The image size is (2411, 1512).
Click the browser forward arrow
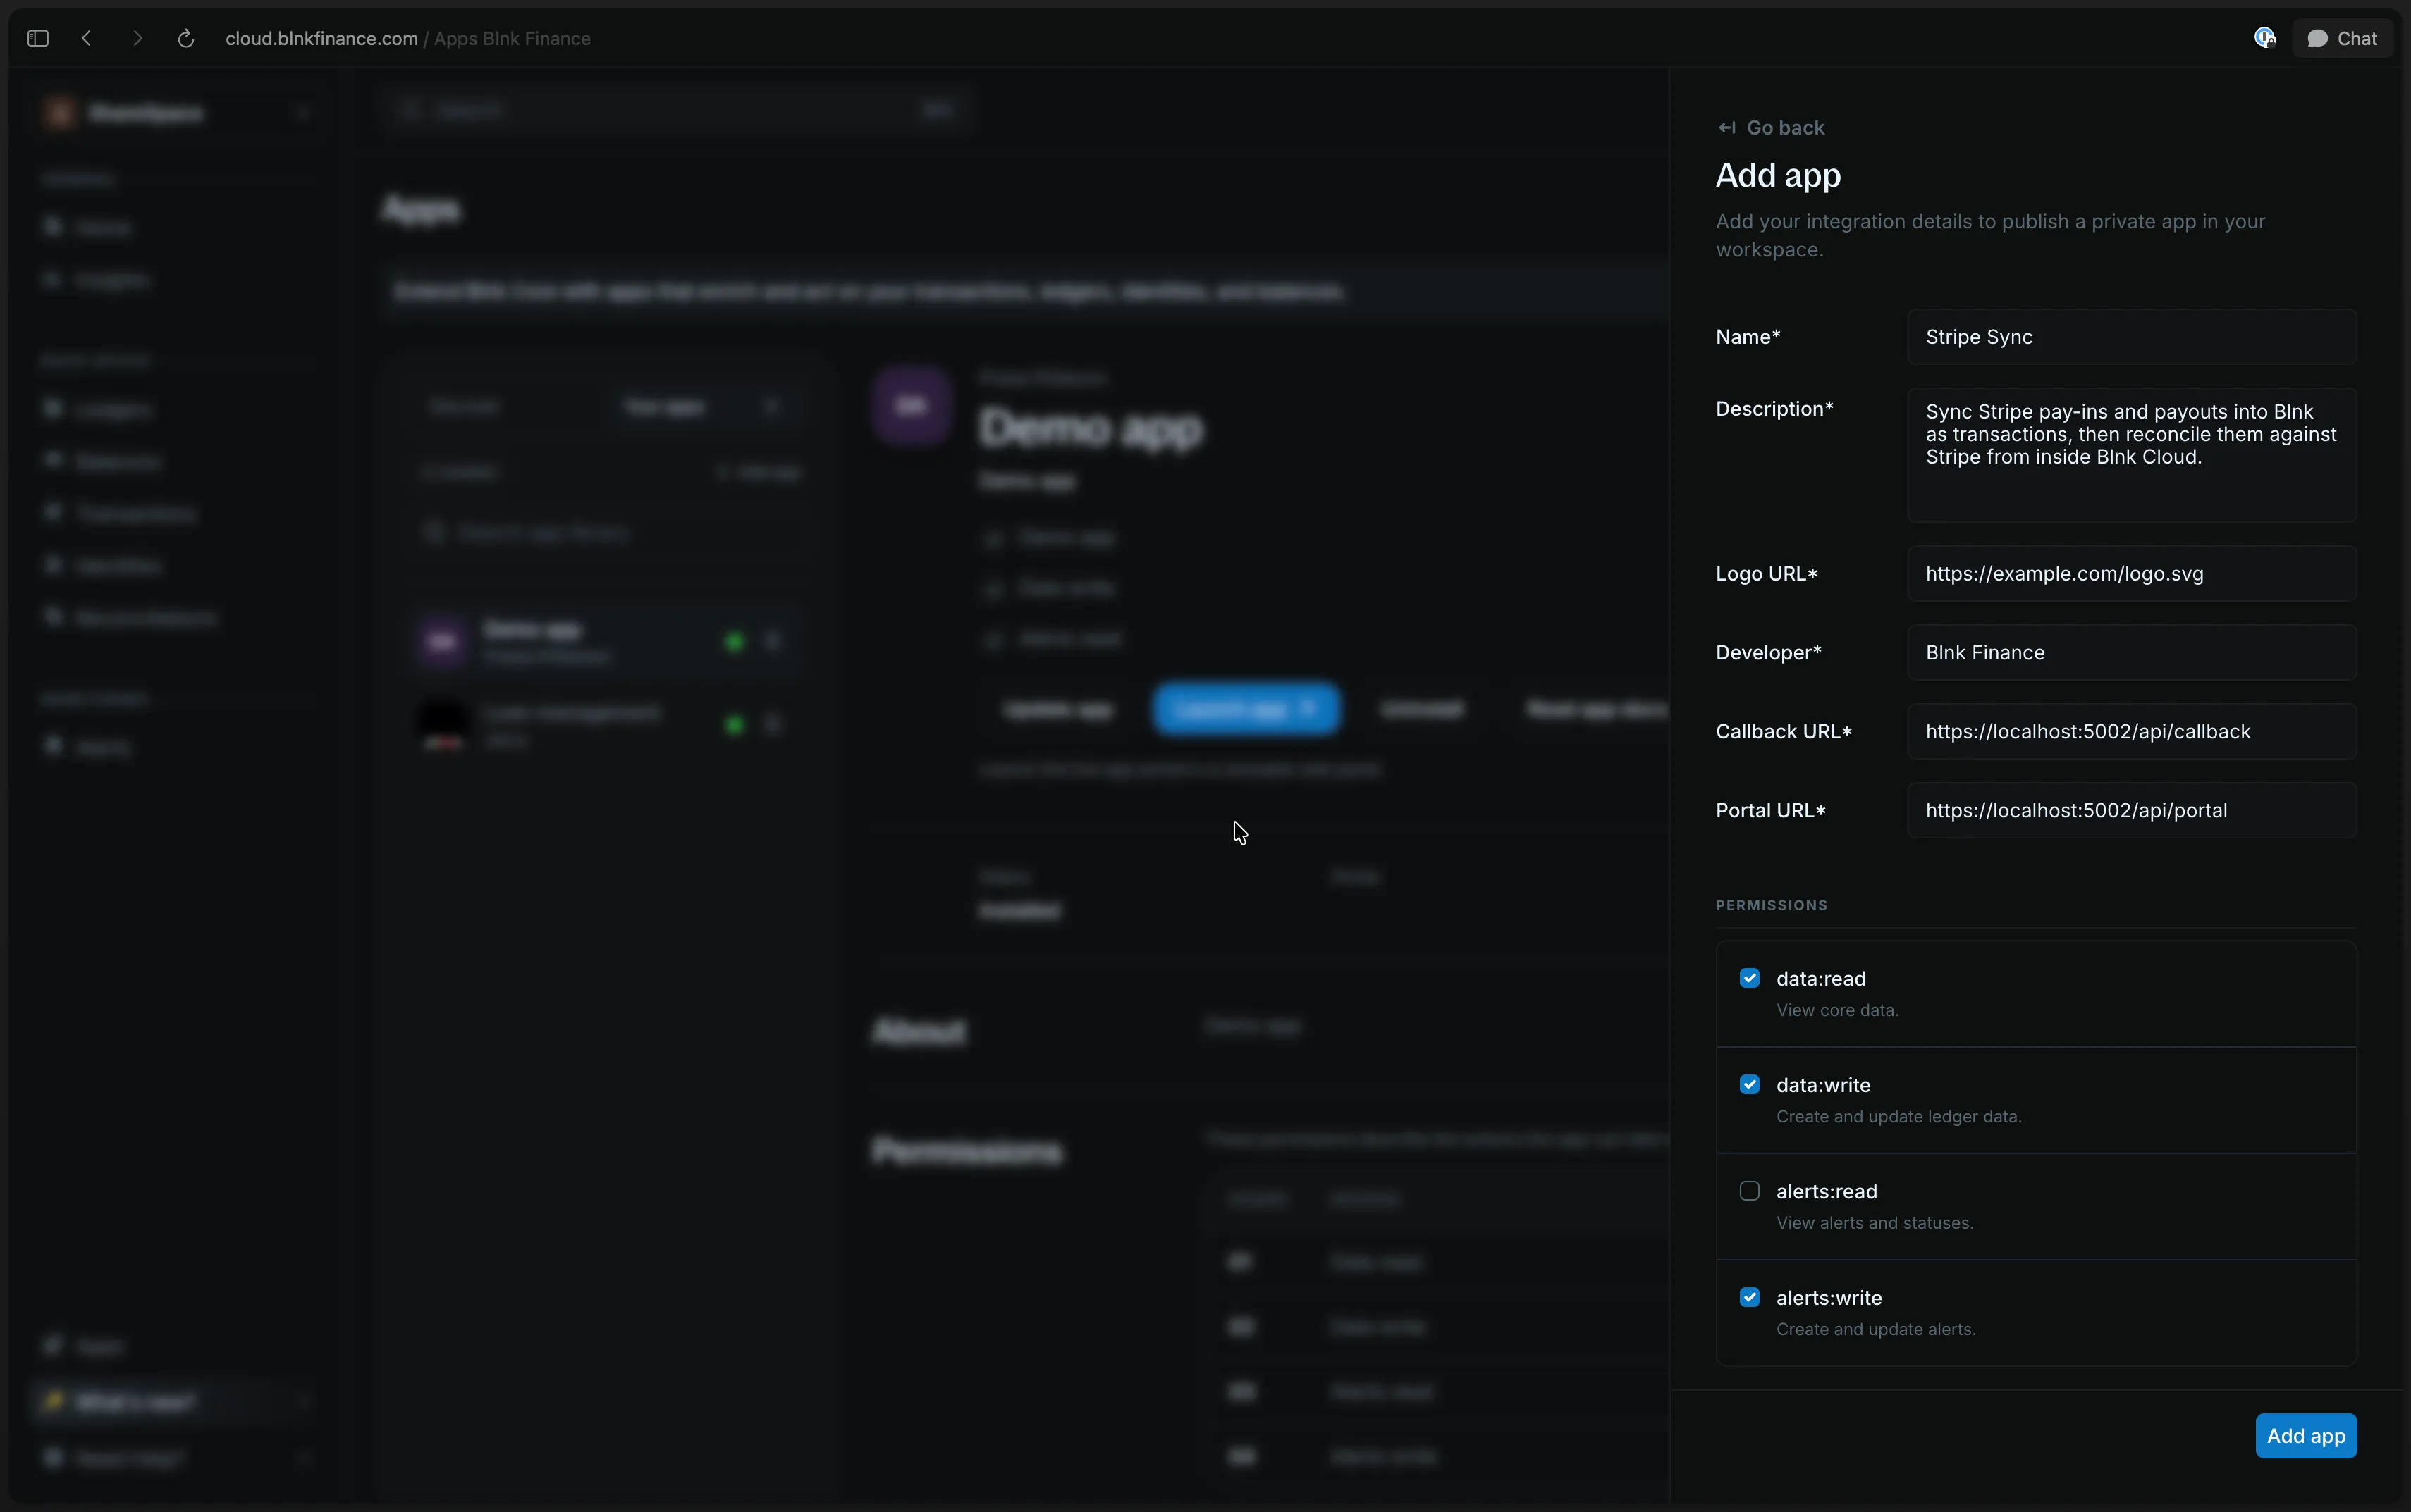(x=137, y=38)
